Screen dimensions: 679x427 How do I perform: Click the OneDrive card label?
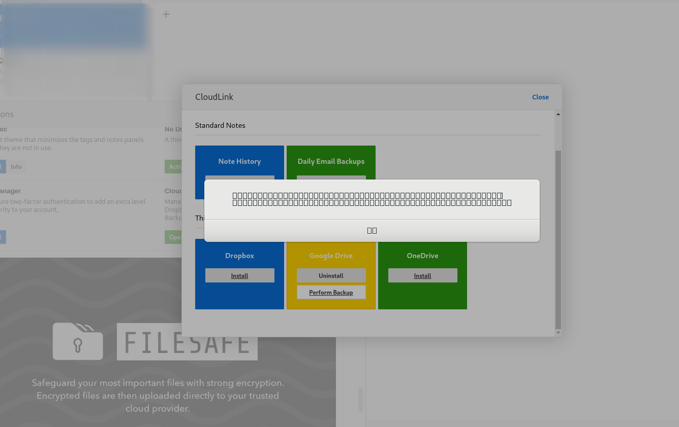[x=423, y=256]
